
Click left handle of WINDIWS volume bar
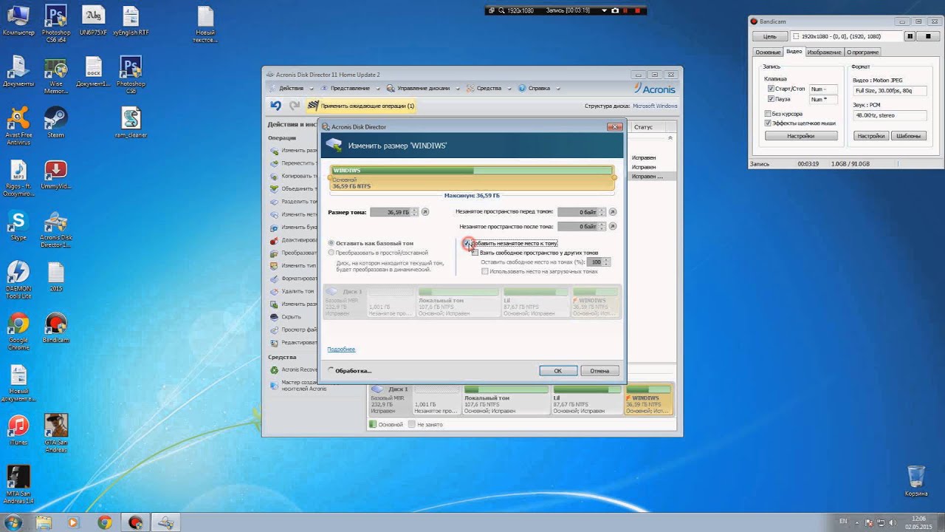329,177
